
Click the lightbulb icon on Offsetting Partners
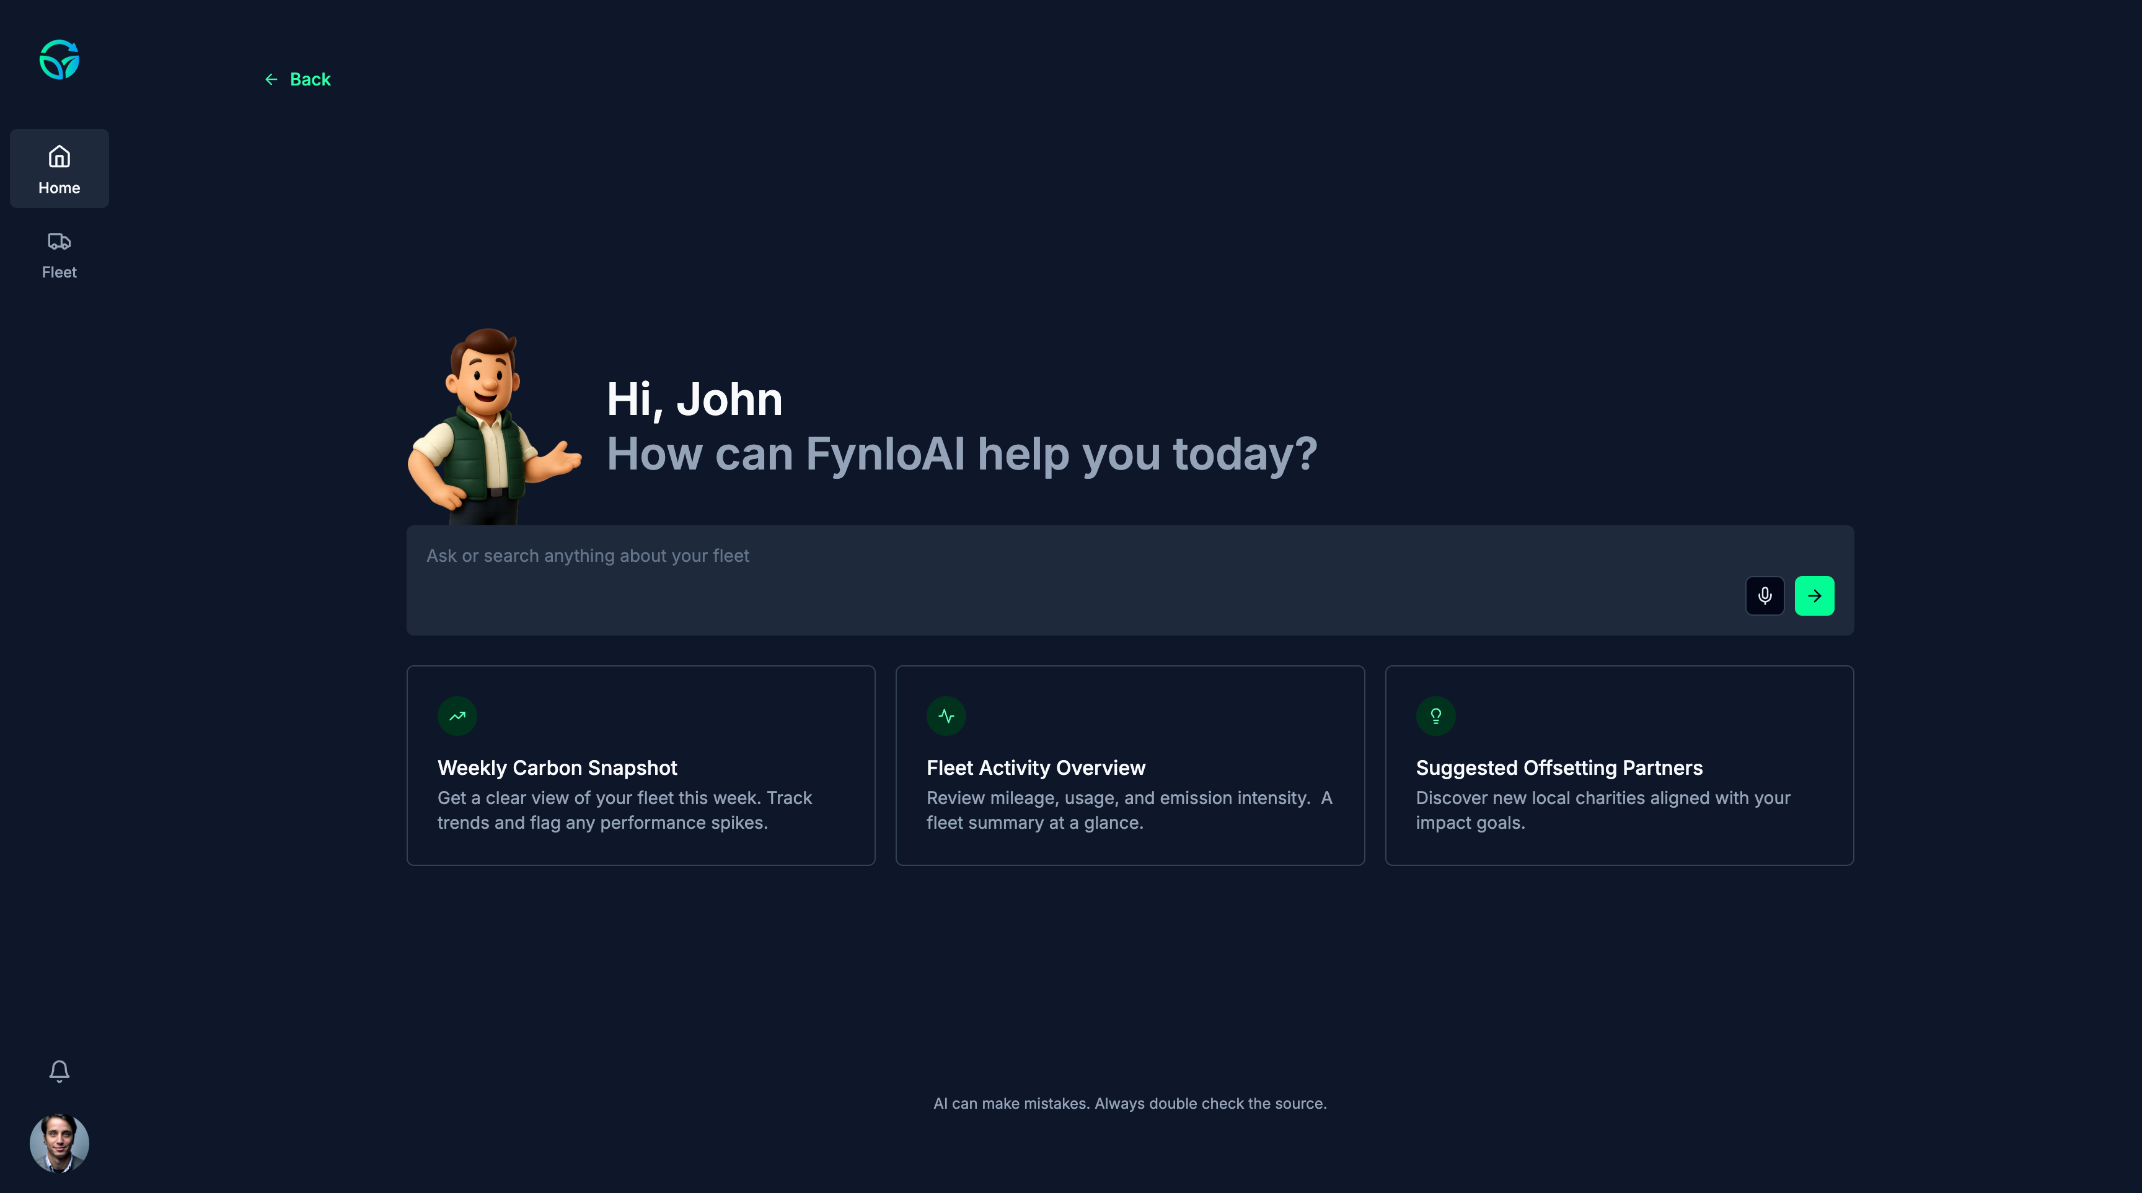tap(1435, 715)
